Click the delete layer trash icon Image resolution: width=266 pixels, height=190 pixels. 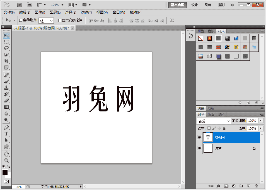pos(256,186)
